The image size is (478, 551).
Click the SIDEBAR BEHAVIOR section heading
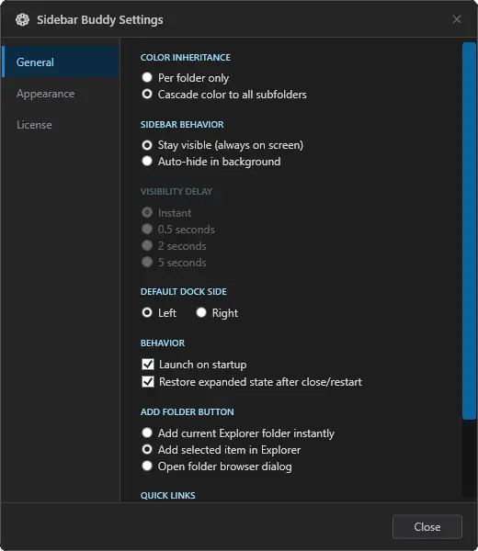point(182,124)
